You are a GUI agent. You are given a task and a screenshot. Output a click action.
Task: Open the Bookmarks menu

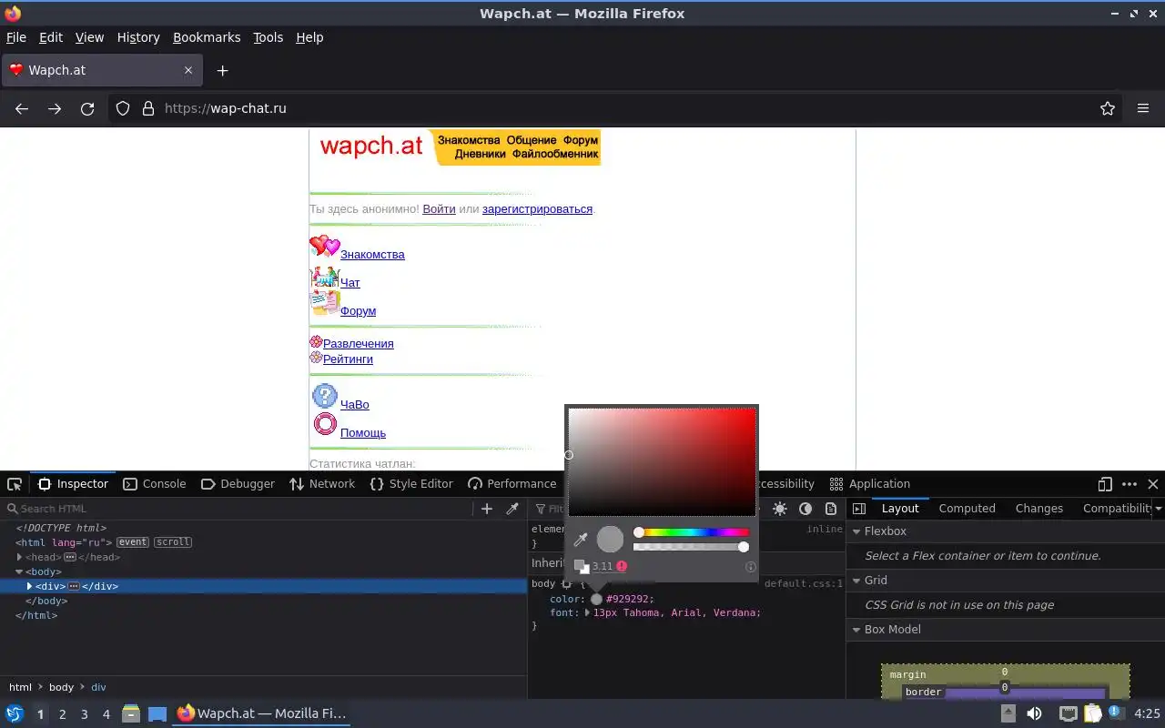[207, 37]
